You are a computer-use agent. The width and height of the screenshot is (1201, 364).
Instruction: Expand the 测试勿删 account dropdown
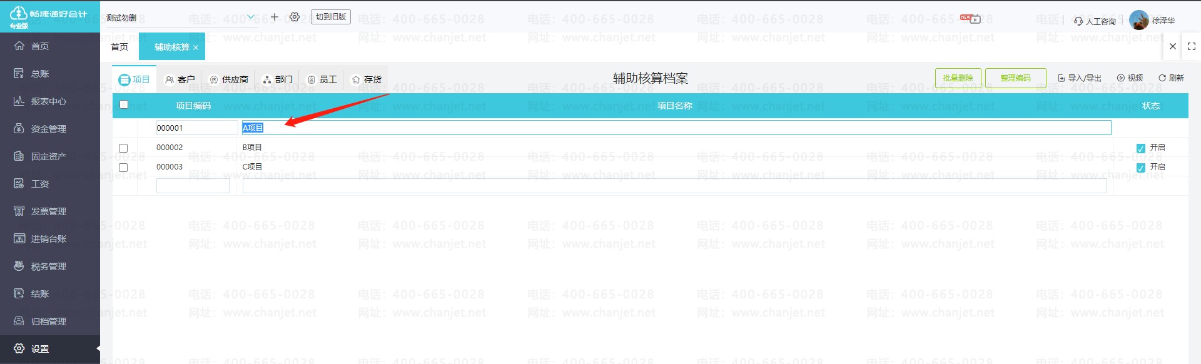251,17
